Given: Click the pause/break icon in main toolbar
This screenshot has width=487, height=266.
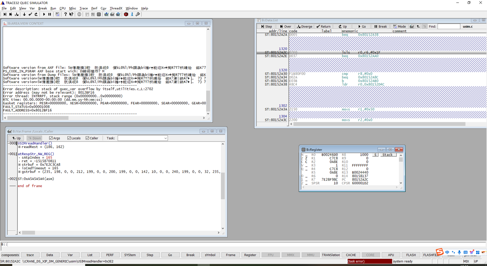Looking at the screenshot, I should point(50,14).
